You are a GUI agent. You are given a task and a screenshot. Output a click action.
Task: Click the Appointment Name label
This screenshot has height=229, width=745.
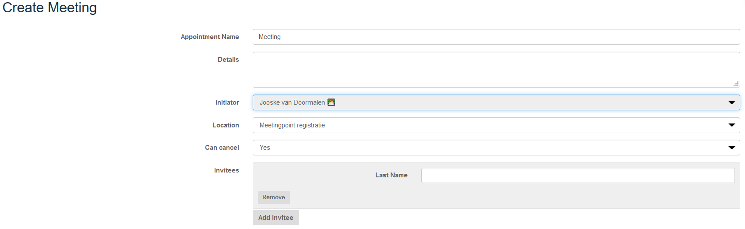(210, 37)
